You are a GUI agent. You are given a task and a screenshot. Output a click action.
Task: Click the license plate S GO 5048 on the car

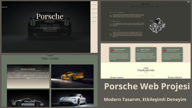[50, 31]
